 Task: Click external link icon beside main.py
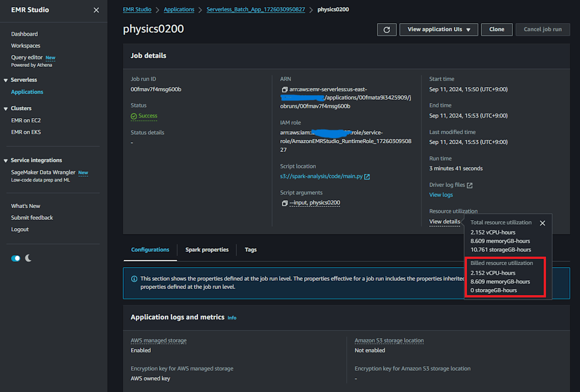(367, 177)
